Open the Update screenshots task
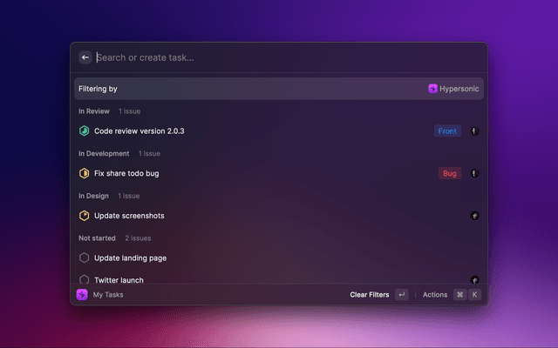Screen dimensions: 558x348 coord(129,216)
